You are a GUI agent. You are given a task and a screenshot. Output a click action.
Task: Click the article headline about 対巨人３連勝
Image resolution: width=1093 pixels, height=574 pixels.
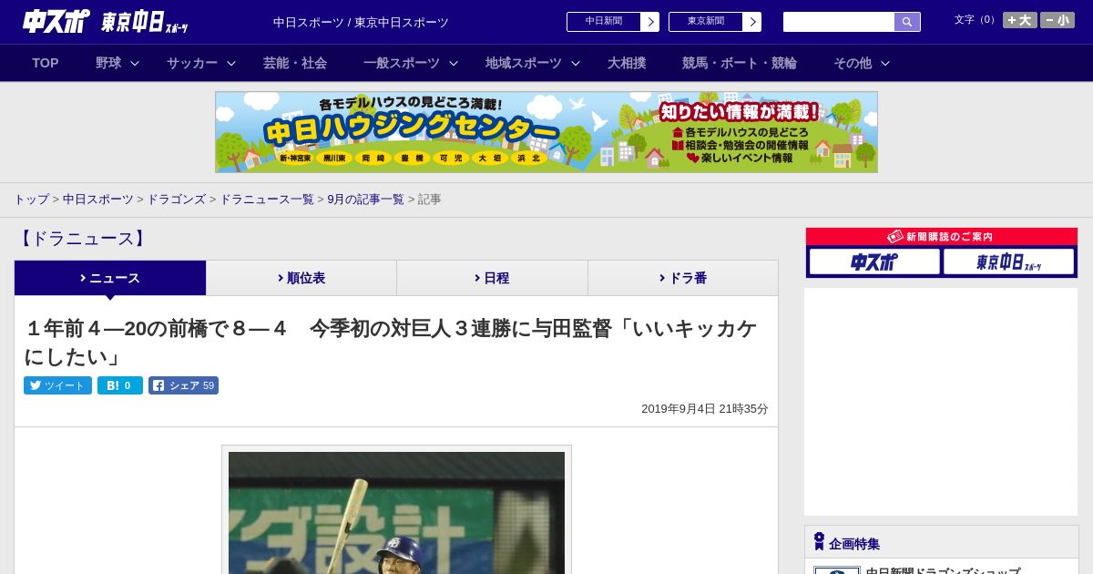click(391, 342)
